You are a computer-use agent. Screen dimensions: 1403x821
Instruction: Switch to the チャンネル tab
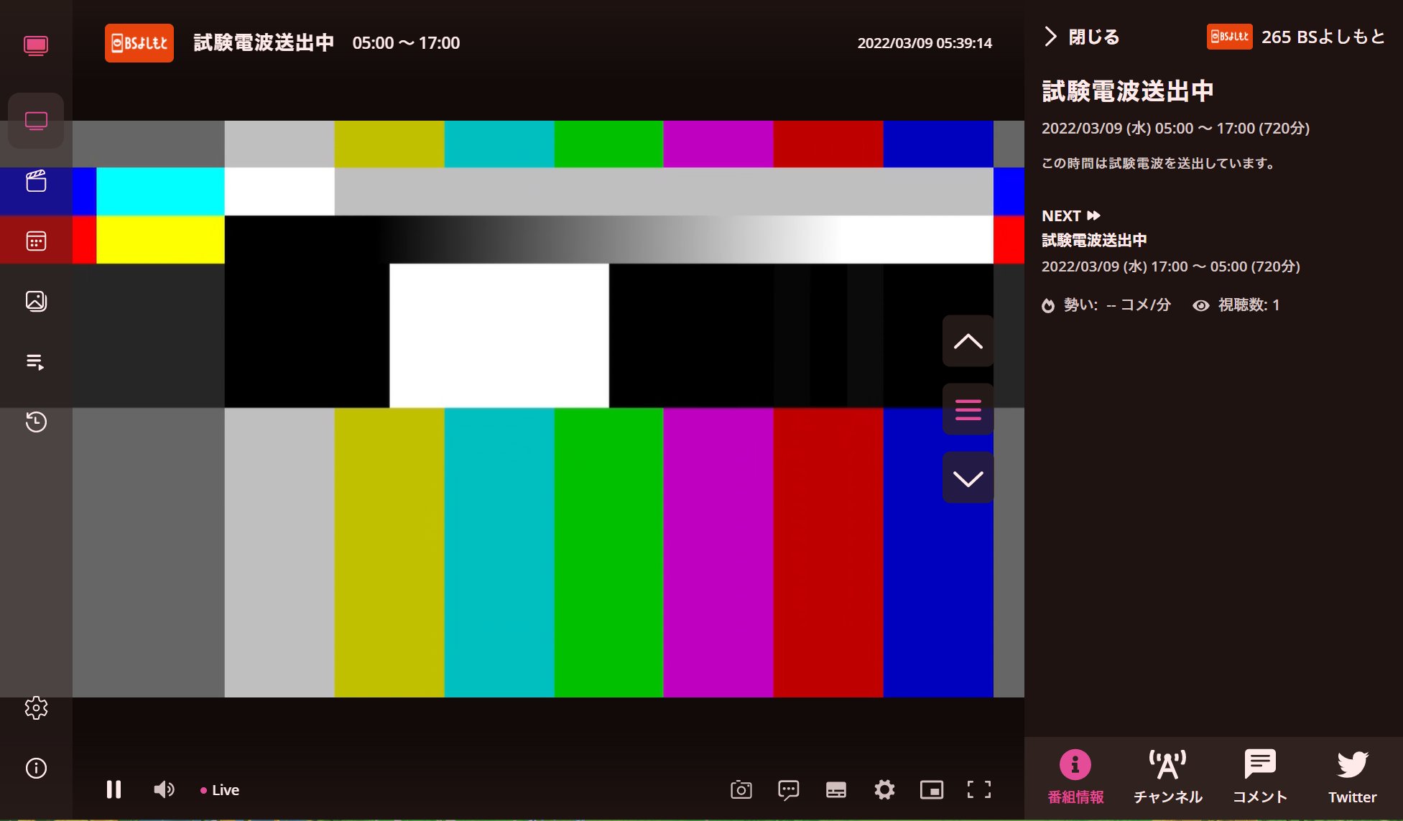pyautogui.click(x=1167, y=776)
